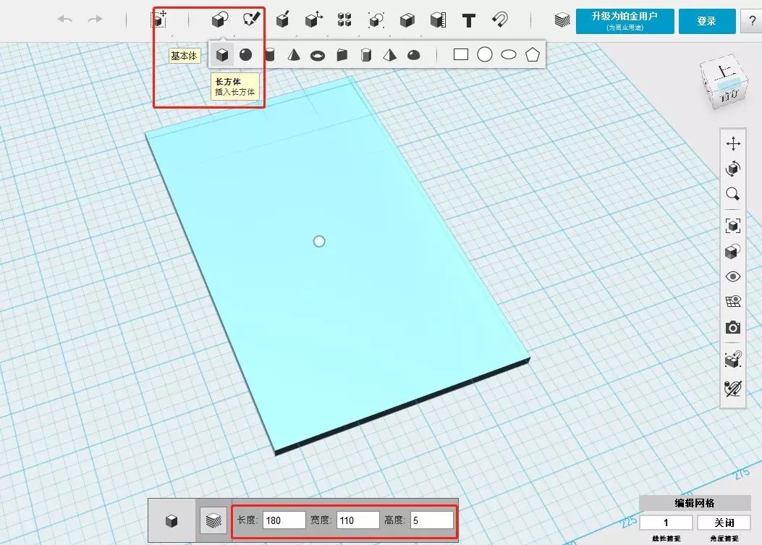Open the Pattern tool dropdown
This screenshot has width=762, height=545.
(x=344, y=20)
